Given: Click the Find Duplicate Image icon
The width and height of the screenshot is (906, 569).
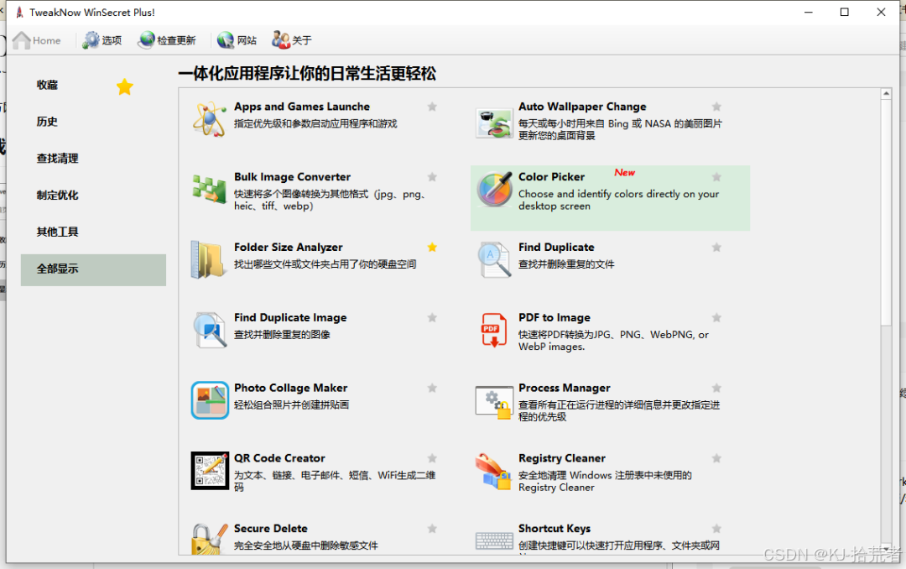Looking at the screenshot, I should (210, 330).
